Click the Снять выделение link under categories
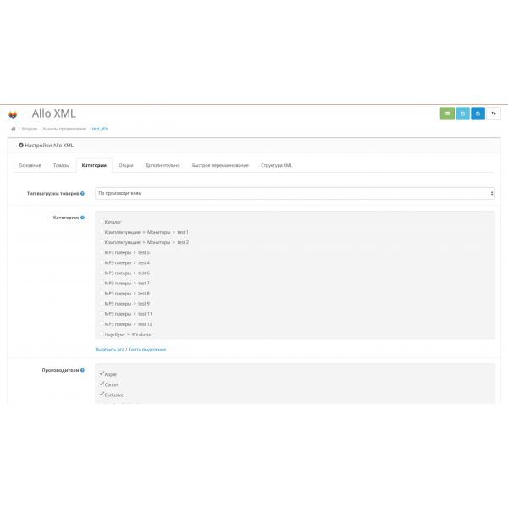Viewport: 508px width, 508px height. tap(147, 349)
